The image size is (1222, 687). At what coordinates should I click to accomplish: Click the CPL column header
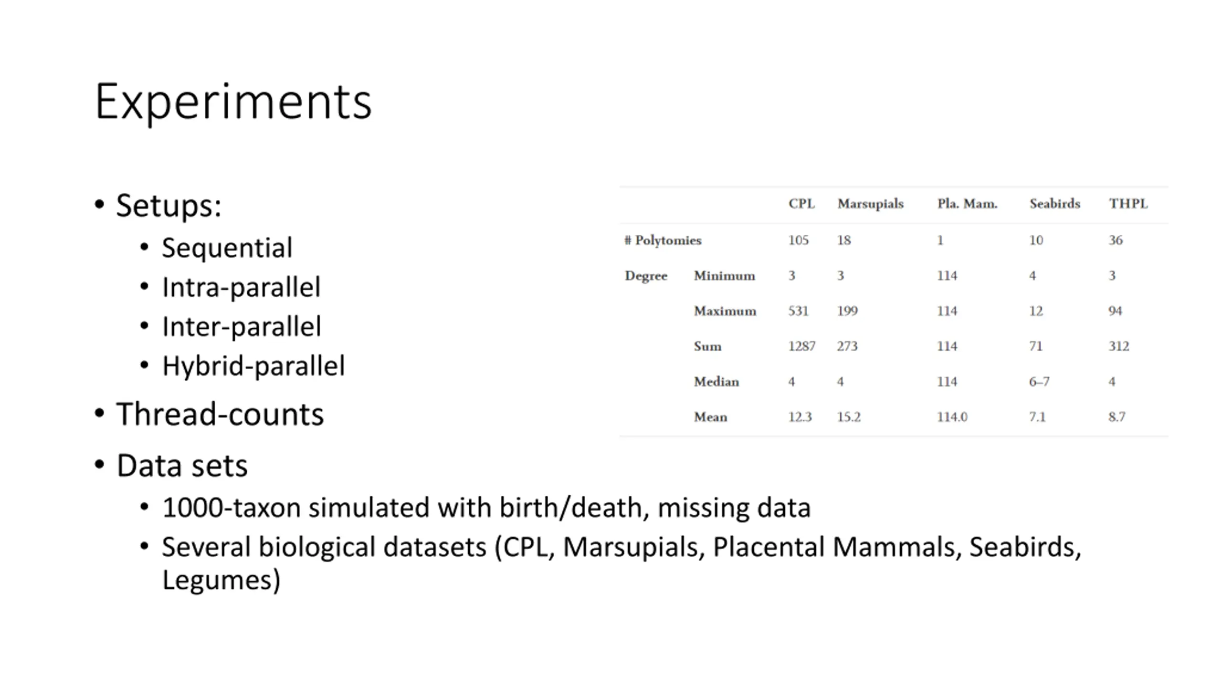(801, 204)
